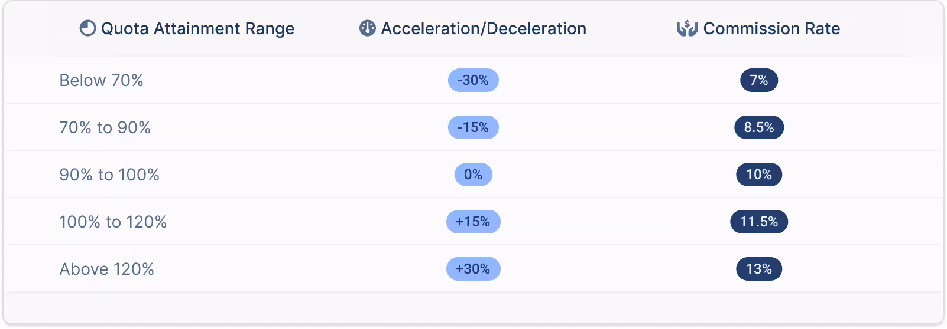Select the 100% to 120% row label
Screen dimensions: 947x329
point(113,222)
